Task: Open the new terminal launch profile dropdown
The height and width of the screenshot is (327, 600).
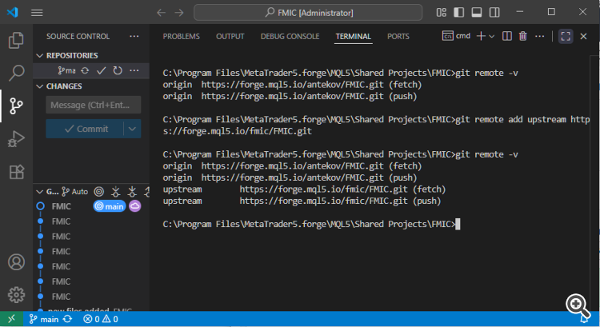Action: coord(492,36)
